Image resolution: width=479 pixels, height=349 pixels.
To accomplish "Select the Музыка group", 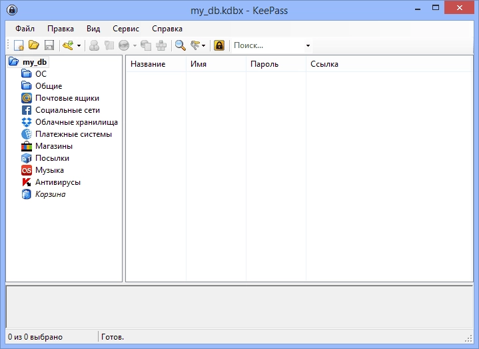I will 49,170.
